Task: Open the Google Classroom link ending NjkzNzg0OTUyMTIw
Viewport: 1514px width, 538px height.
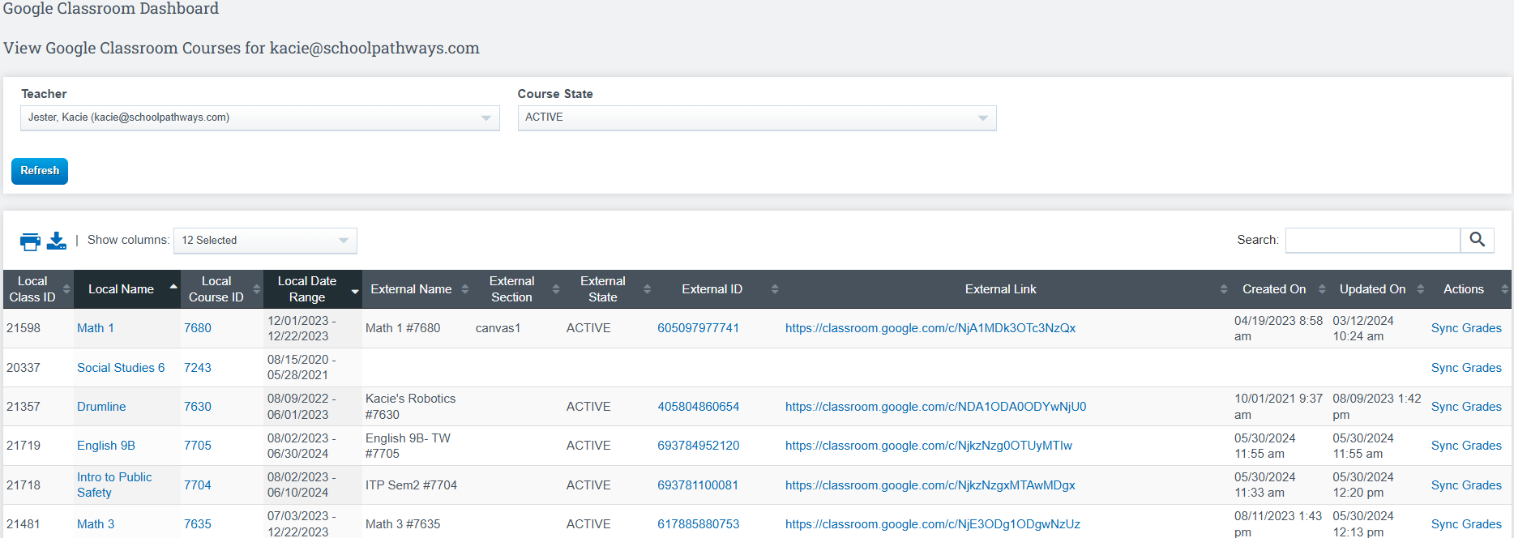Action: (x=929, y=446)
